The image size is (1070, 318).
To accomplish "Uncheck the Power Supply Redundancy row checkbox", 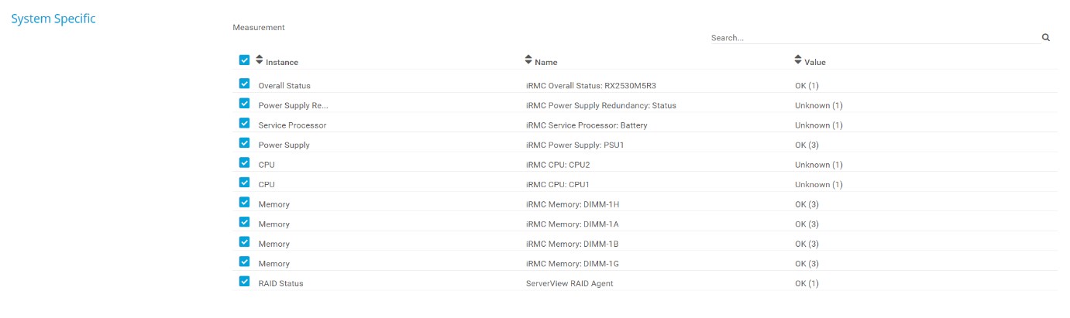I will click(x=245, y=104).
